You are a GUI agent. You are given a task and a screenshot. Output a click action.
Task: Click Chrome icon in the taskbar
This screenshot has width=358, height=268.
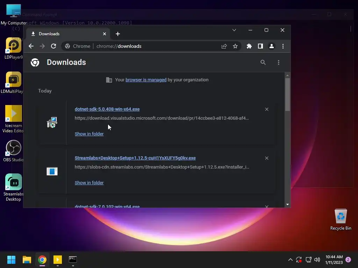tap(42, 260)
